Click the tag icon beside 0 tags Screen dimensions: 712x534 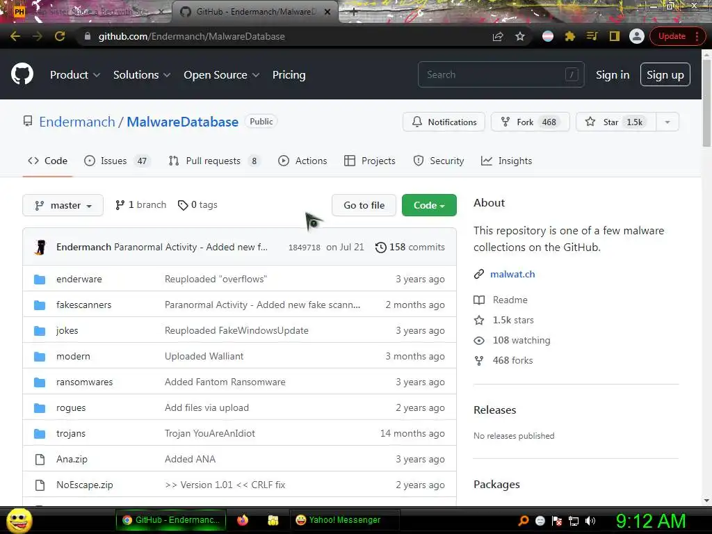click(x=183, y=205)
